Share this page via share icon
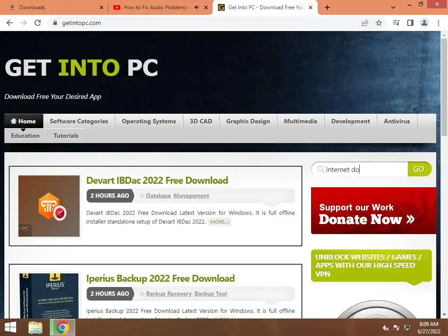 point(365,23)
